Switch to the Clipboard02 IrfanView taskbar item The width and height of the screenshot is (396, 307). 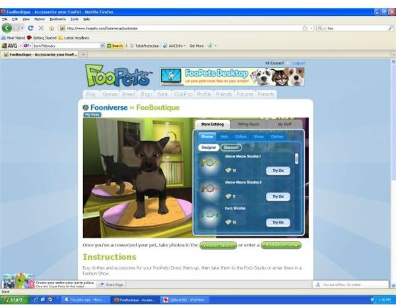click(x=185, y=300)
